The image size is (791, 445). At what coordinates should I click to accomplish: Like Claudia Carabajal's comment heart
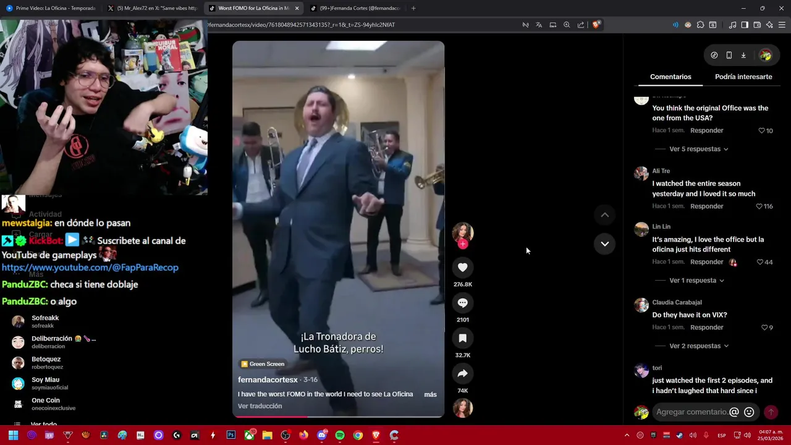tap(764, 328)
